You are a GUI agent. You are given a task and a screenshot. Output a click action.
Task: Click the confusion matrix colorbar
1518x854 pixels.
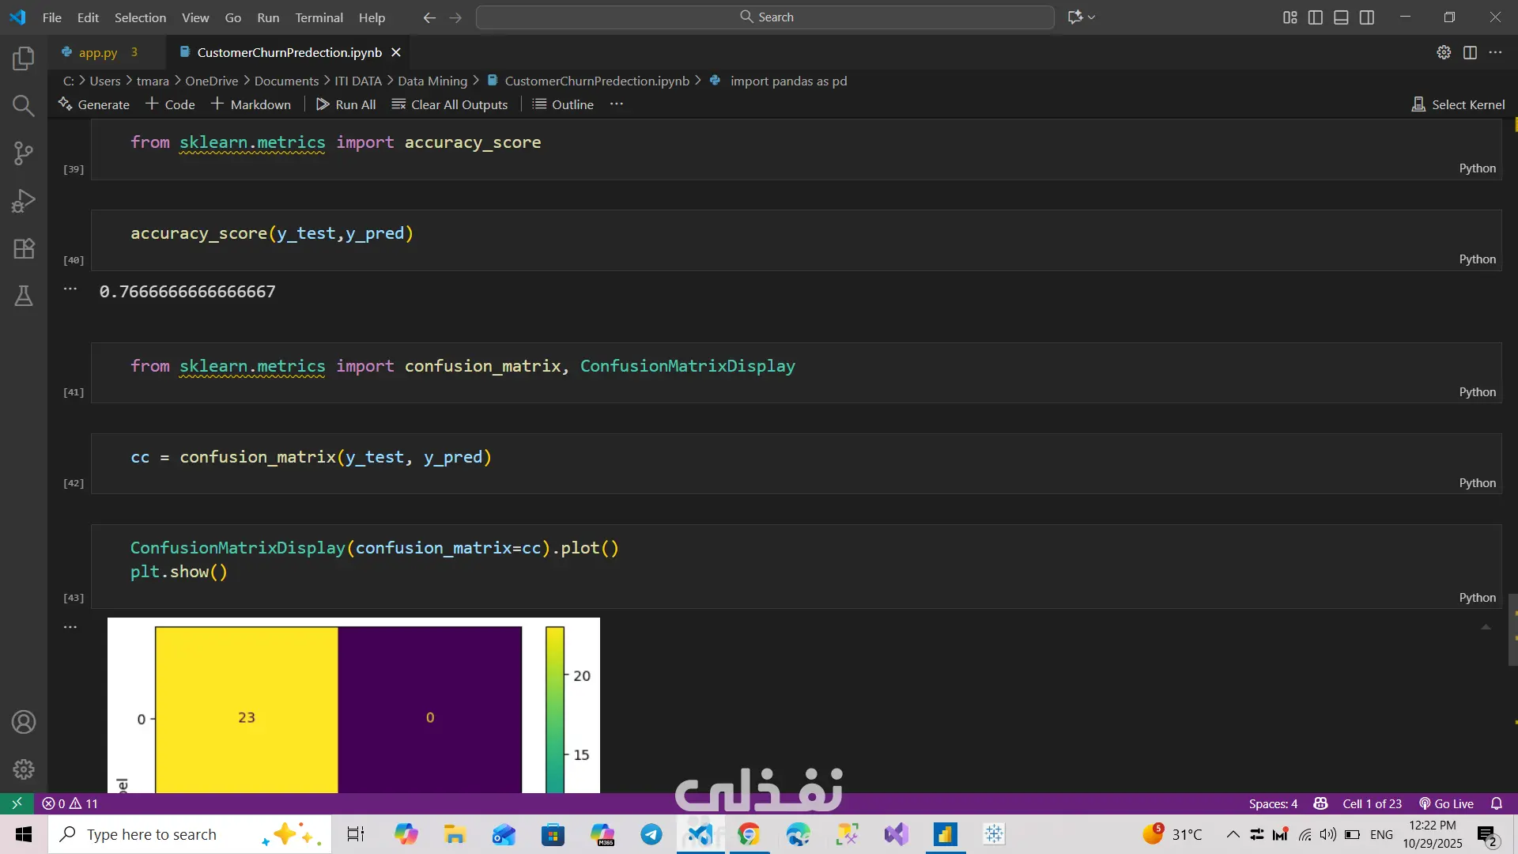pos(555,709)
